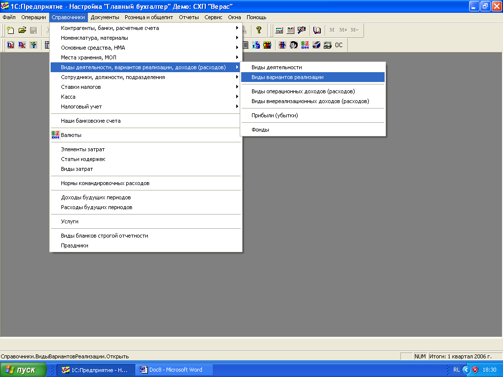Click the ОС fixed assets toolbar button
The height and width of the screenshot is (377, 503).
tap(339, 45)
